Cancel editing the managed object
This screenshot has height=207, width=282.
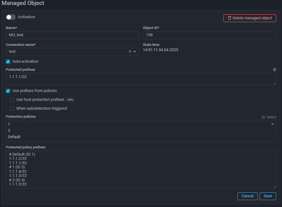pos(248,196)
